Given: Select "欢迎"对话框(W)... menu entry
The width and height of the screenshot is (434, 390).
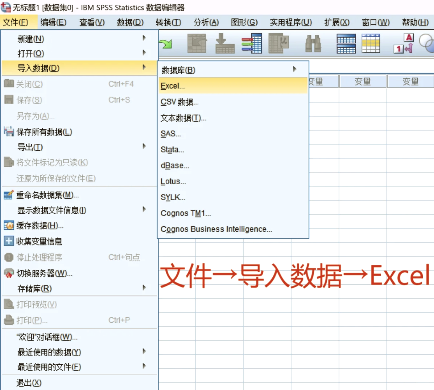Looking at the screenshot, I should click(79, 337).
